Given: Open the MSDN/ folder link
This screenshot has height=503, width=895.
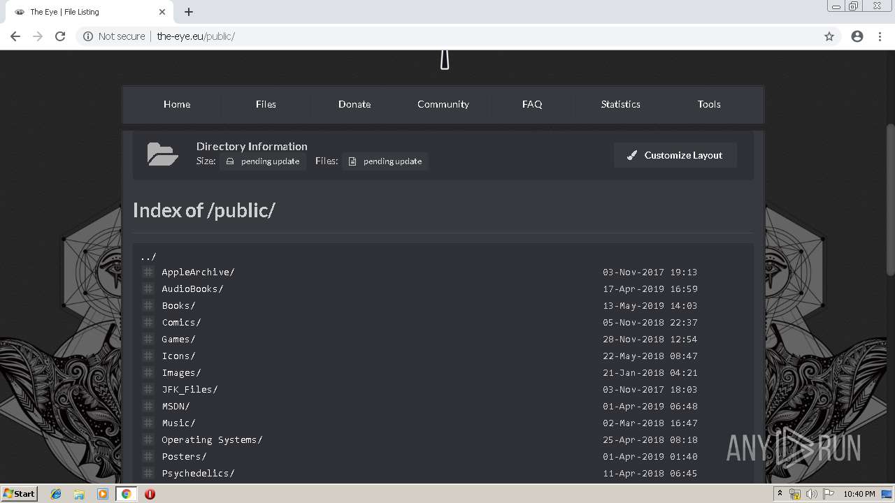Looking at the screenshot, I should (x=176, y=406).
